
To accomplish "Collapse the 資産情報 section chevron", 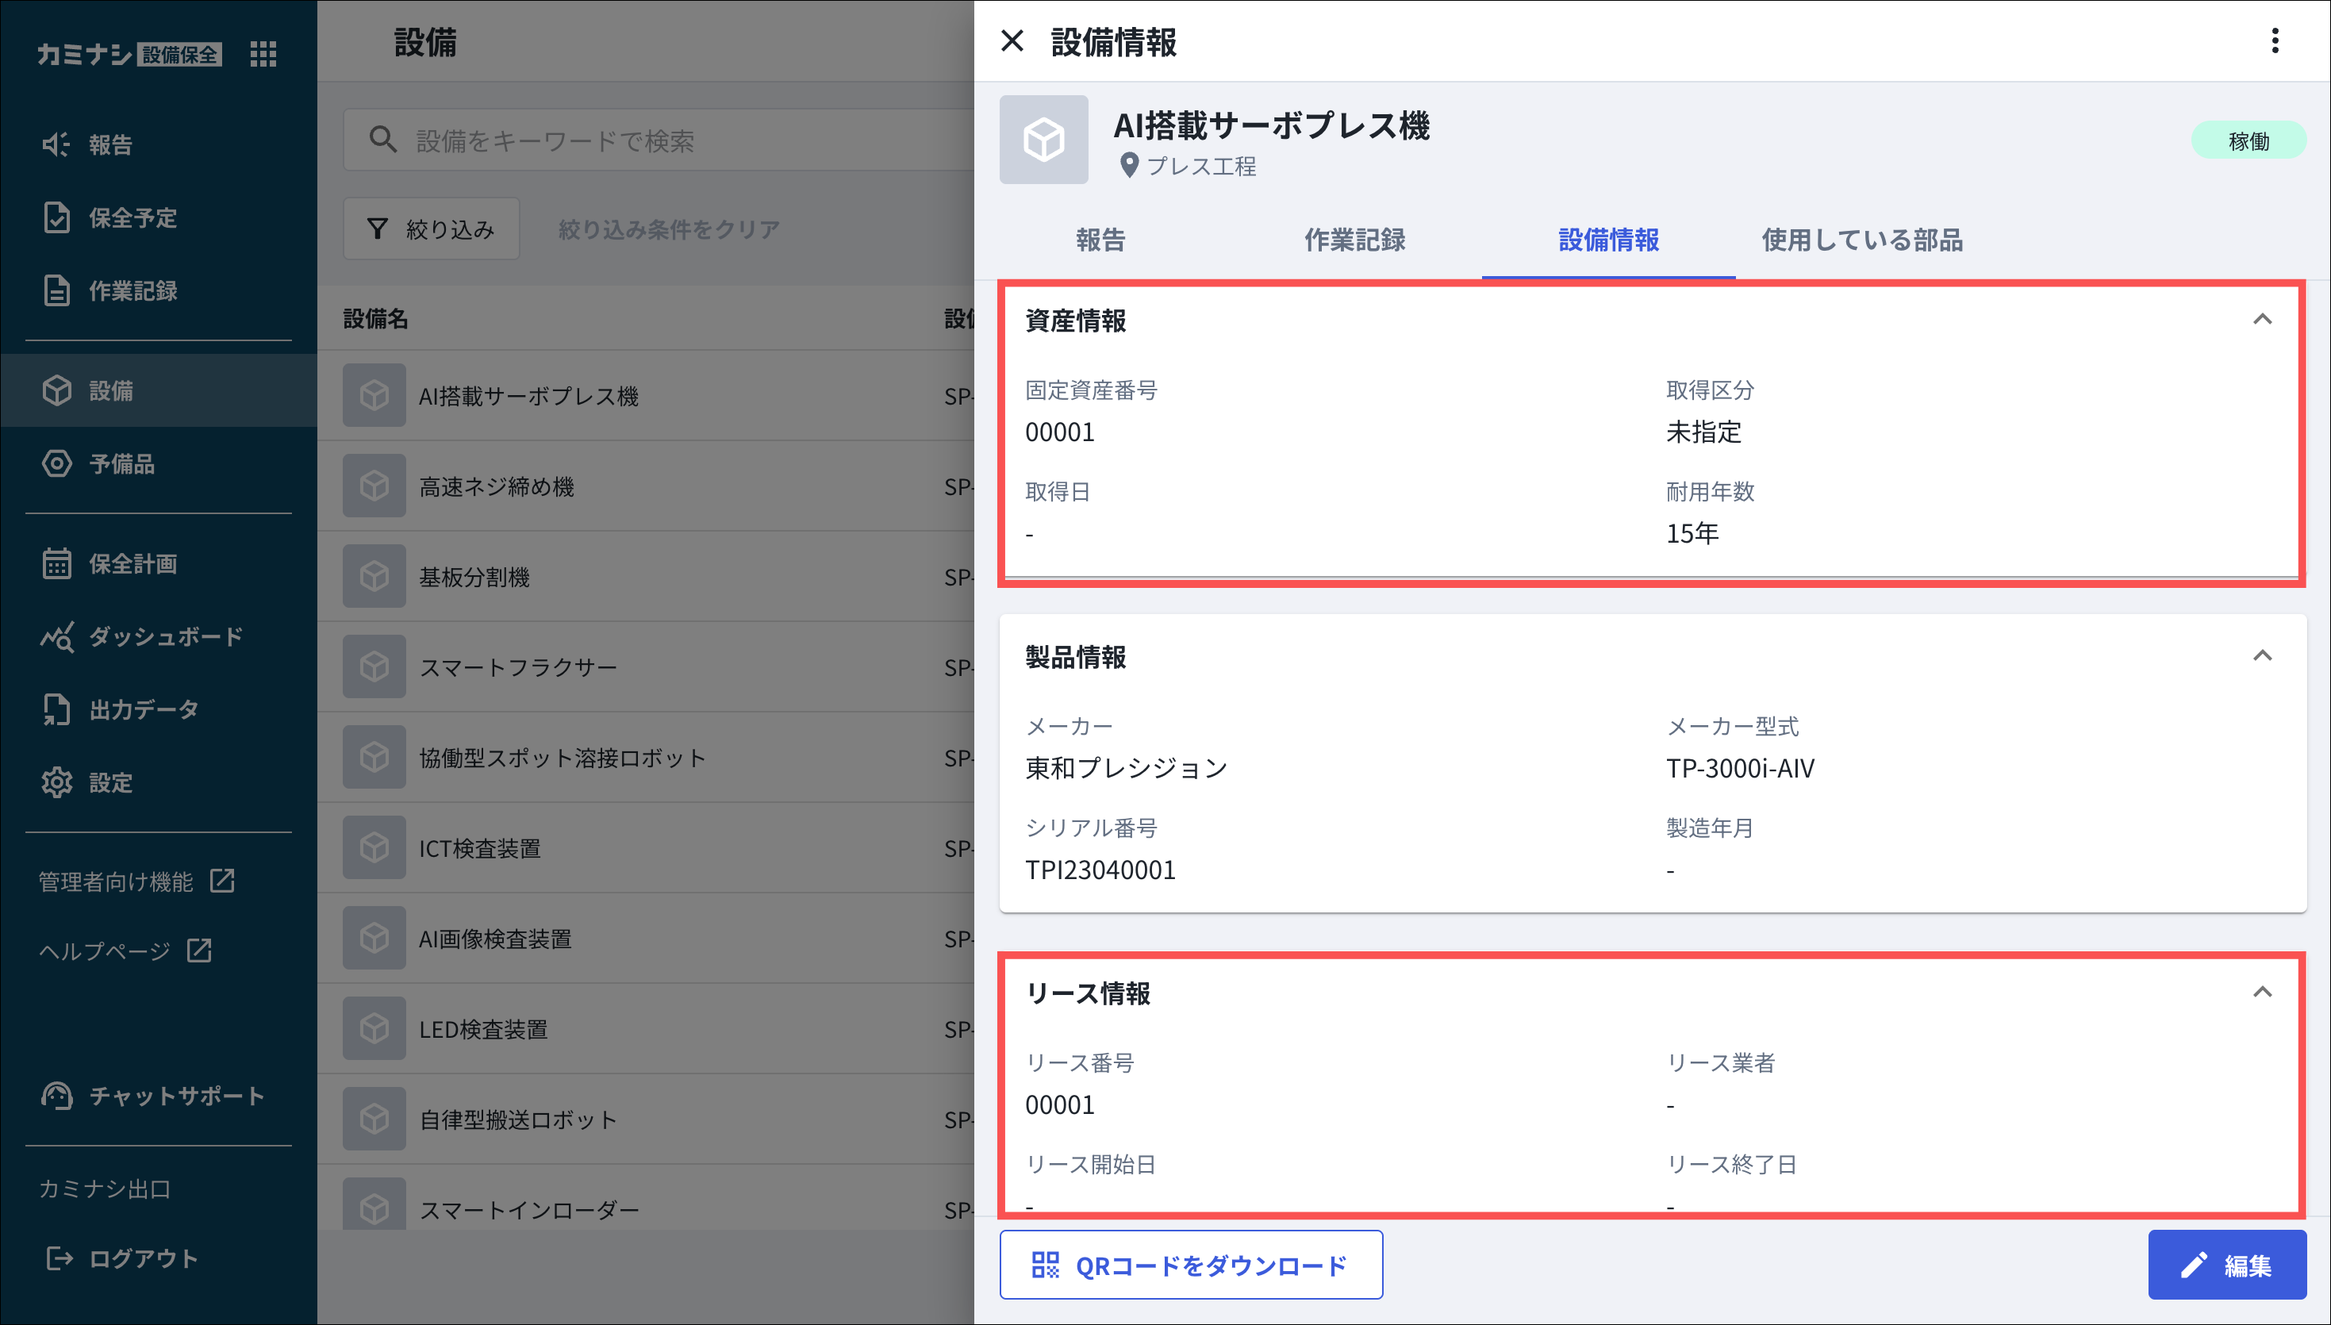I will (2262, 320).
